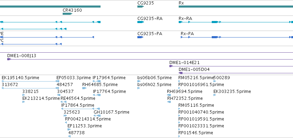This screenshot has width=293, height=138.
Task: Click the DME1-005D04 clone start arrow
Action: tap(180, 73)
